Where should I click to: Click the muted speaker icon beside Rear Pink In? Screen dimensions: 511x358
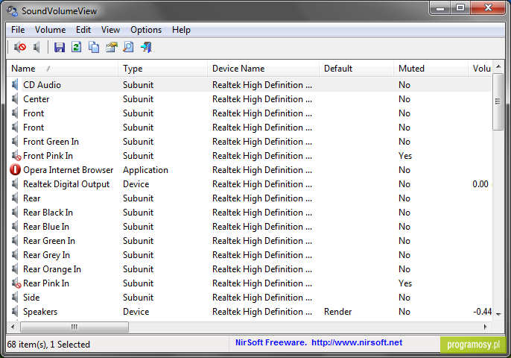pyautogui.click(x=16, y=283)
